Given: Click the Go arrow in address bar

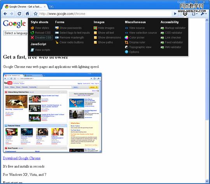Looking at the screenshot, I should 175,14.
